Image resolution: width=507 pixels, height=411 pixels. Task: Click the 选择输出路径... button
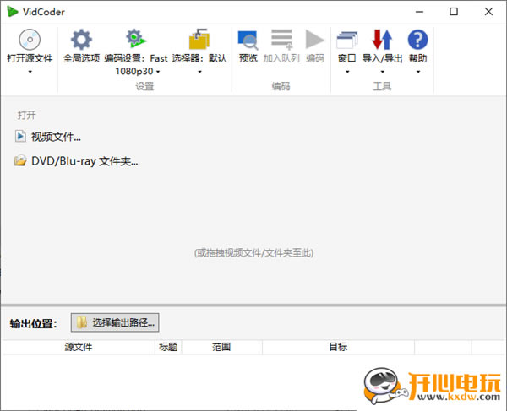pos(115,322)
